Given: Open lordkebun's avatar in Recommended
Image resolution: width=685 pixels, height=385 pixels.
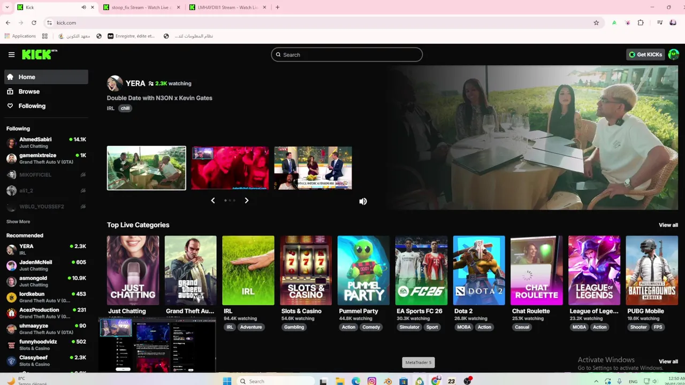Looking at the screenshot, I should (11, 298).
